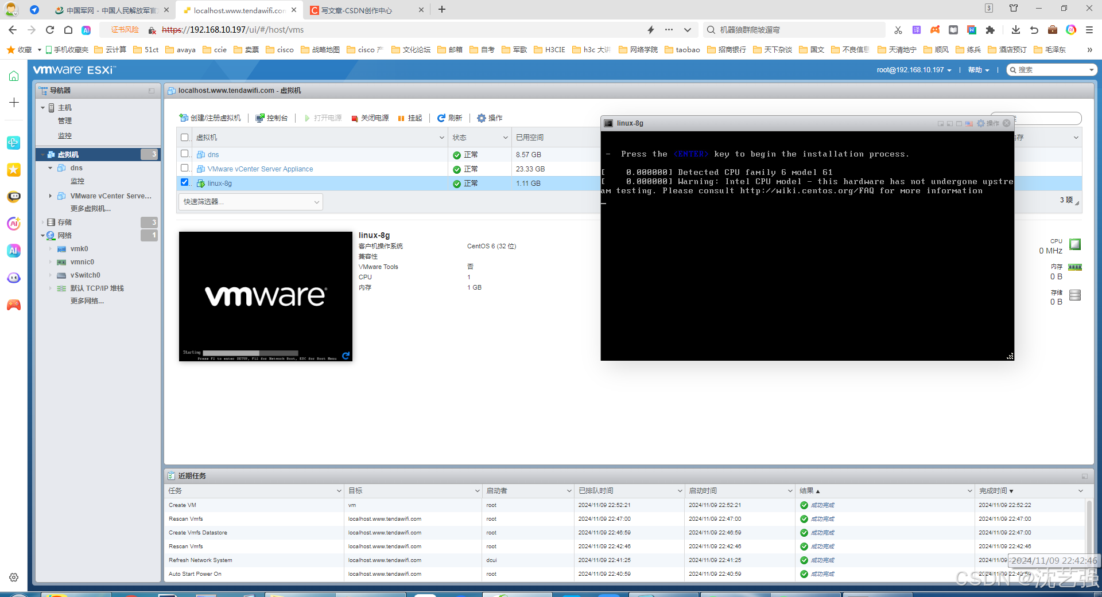Image resolution: width=1102 pixels, height=597 pixels.
Task: Open the browser downloads icon
Action: click(1015, 30)
